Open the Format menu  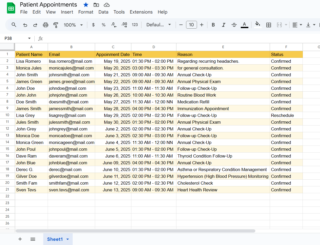point(86,12)
